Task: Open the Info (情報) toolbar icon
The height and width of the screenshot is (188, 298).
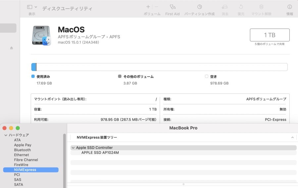Action: click(289, 7)
